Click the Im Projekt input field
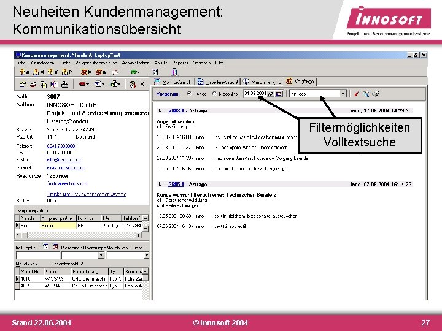Screen dimensions: 442x331 point(38,255)
